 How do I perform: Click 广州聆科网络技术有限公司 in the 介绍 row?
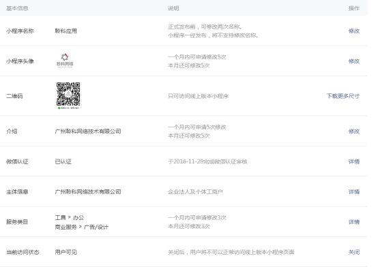pyautogui.click(x=88, y=131)
